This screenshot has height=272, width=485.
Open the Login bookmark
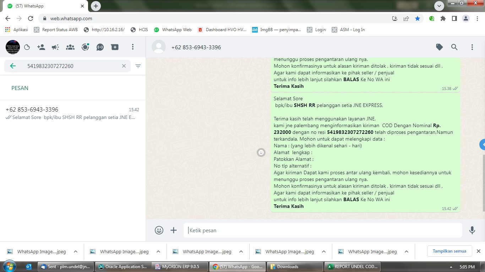[316, 30]
